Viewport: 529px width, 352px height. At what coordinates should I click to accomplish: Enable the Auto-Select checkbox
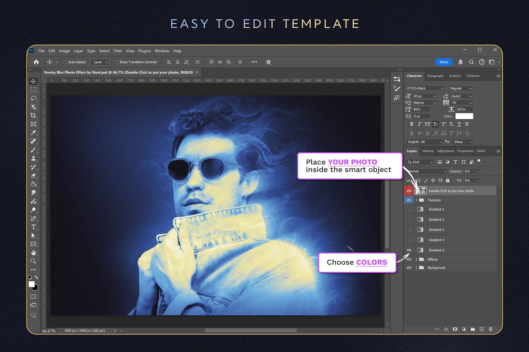tap(65, 62)
